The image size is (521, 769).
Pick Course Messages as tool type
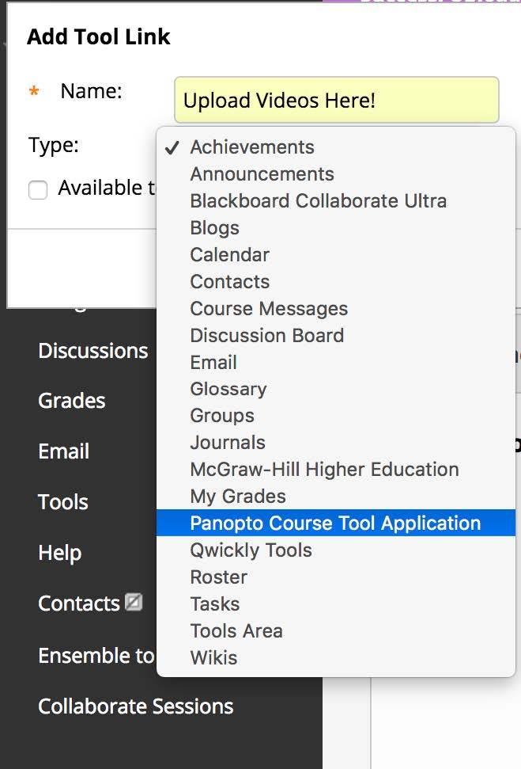pos(269,308)
